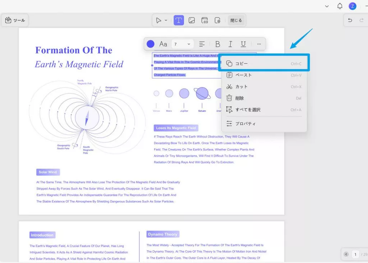Click the Jupiter planet label
This screenshot has width=368, height=263.
[184, 111]
